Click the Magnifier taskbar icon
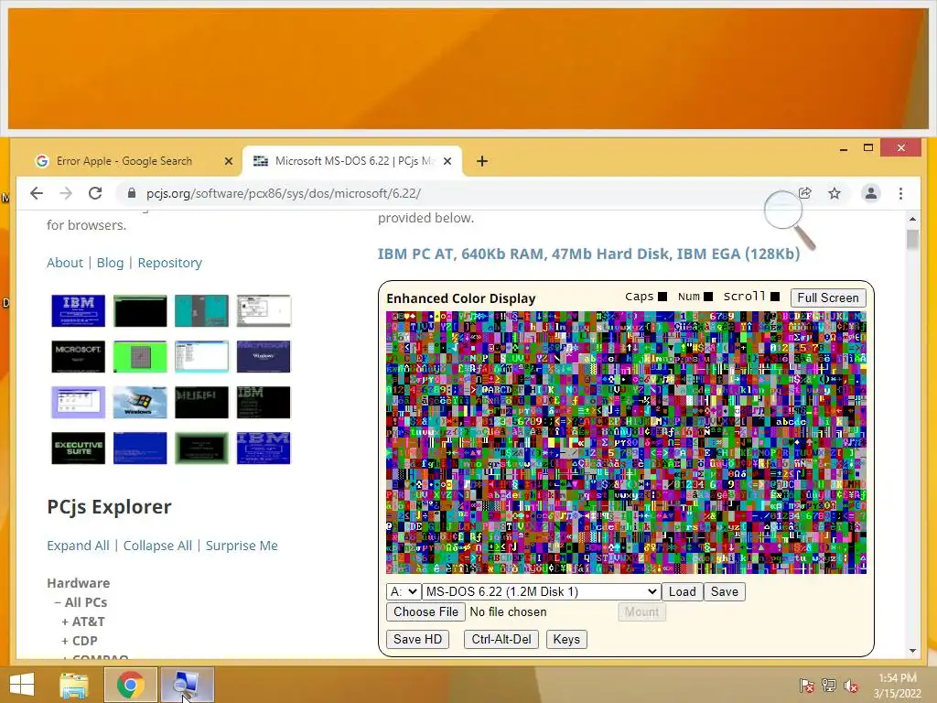The width and height of the screenshot is (937, 703). point(187,685)
